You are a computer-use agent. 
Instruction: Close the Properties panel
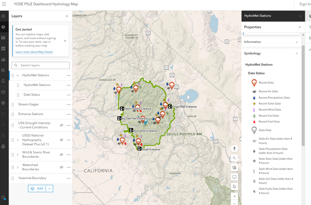coord(300,27)
